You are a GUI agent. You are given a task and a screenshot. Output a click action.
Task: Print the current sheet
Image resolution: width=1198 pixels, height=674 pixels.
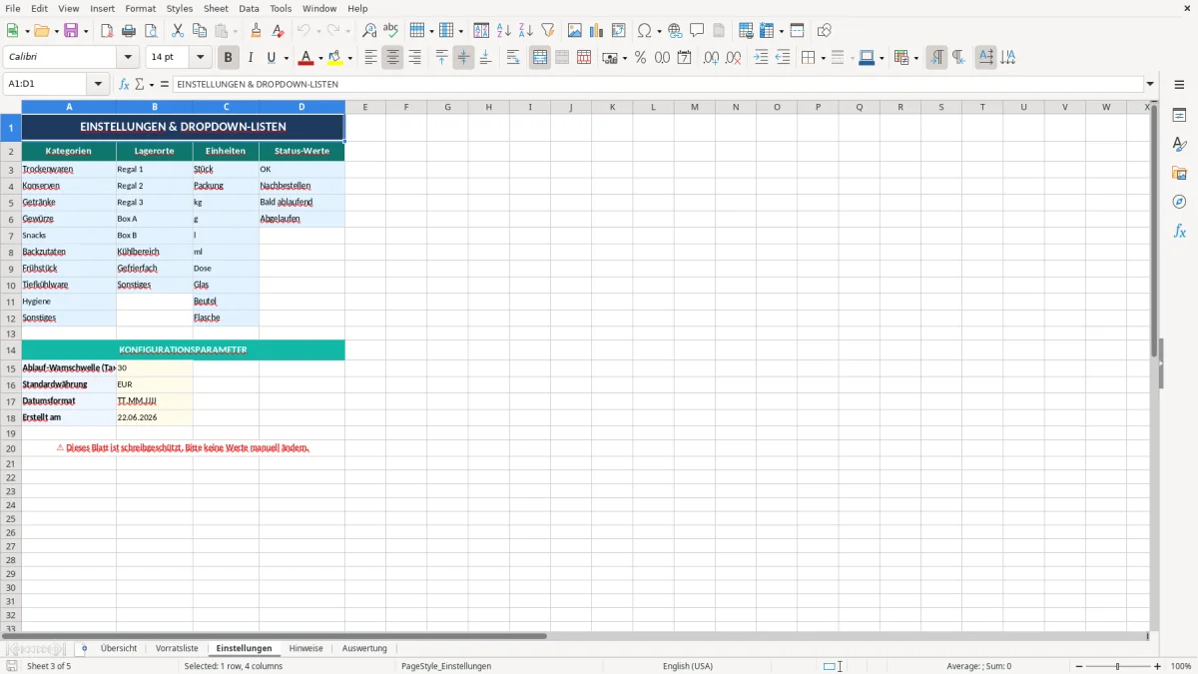pos(129,31)
